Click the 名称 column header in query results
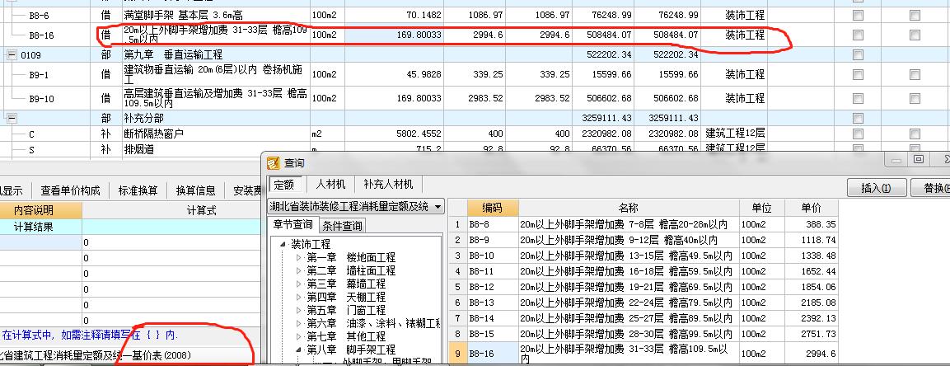950x366 pixels. click(x=629, y=208)
